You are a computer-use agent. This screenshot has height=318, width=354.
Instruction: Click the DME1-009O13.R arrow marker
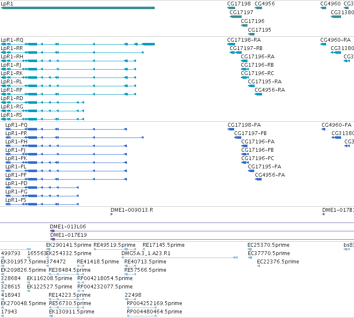coord(112,214)
